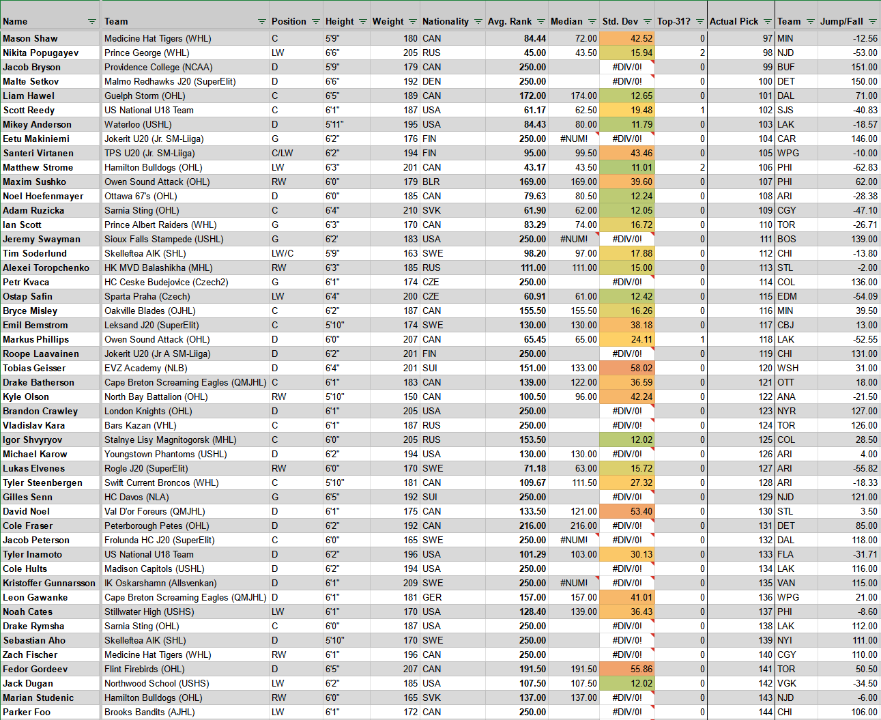Open the Std. Dev column filter dropdown

[x=648, y=22]
